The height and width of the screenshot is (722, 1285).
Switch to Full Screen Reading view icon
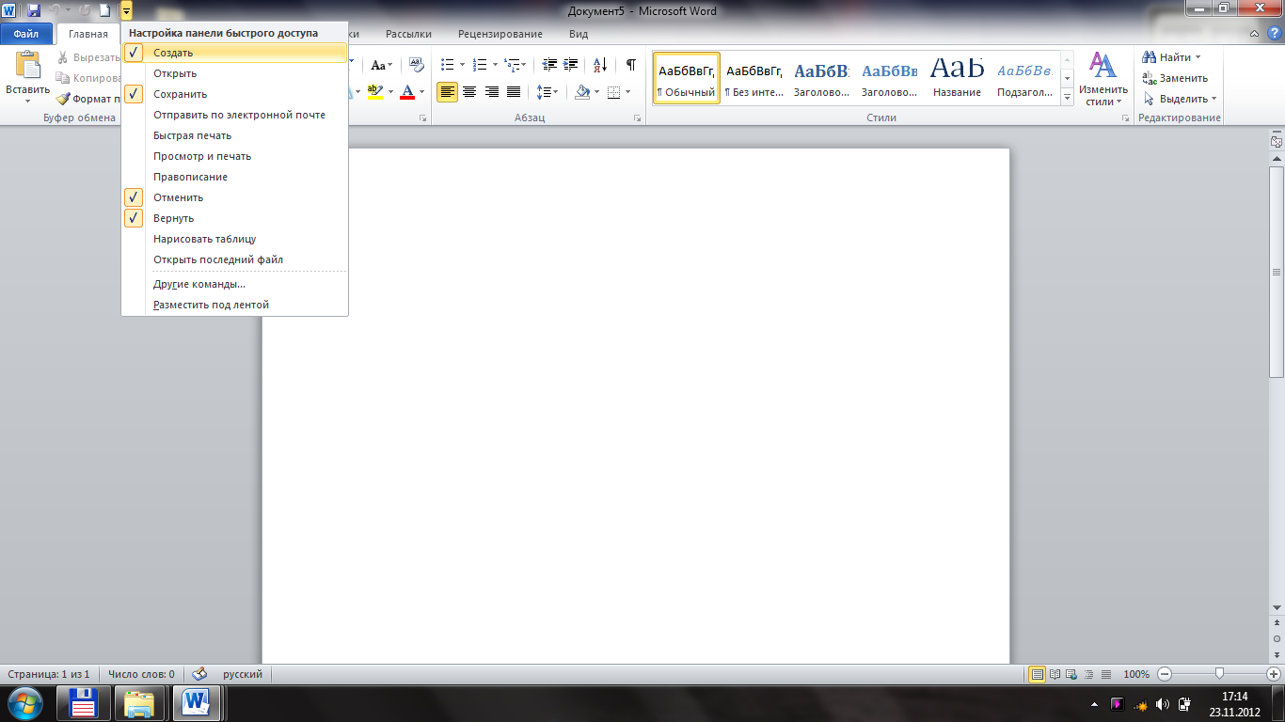pyautogui.click(x=1055, y=674)
